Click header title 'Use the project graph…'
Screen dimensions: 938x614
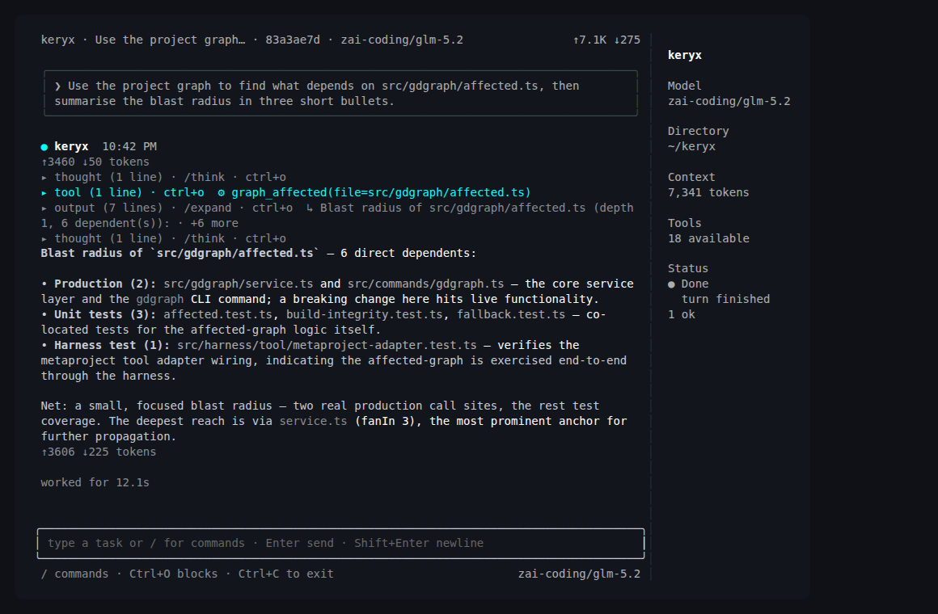click(x=170, y=40)
